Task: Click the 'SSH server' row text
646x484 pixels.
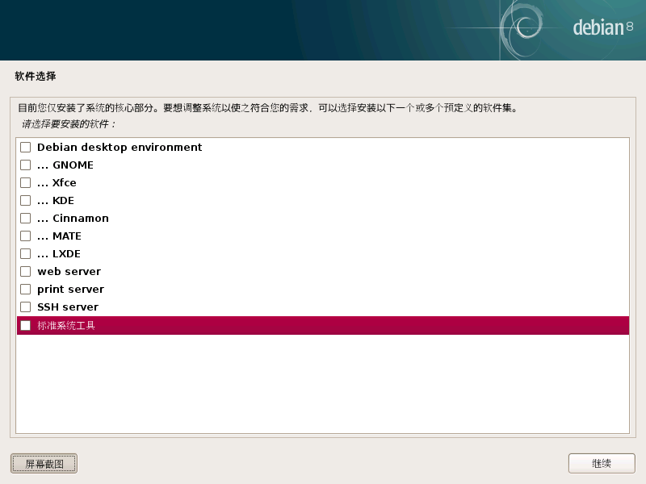Action: point(68,307)
